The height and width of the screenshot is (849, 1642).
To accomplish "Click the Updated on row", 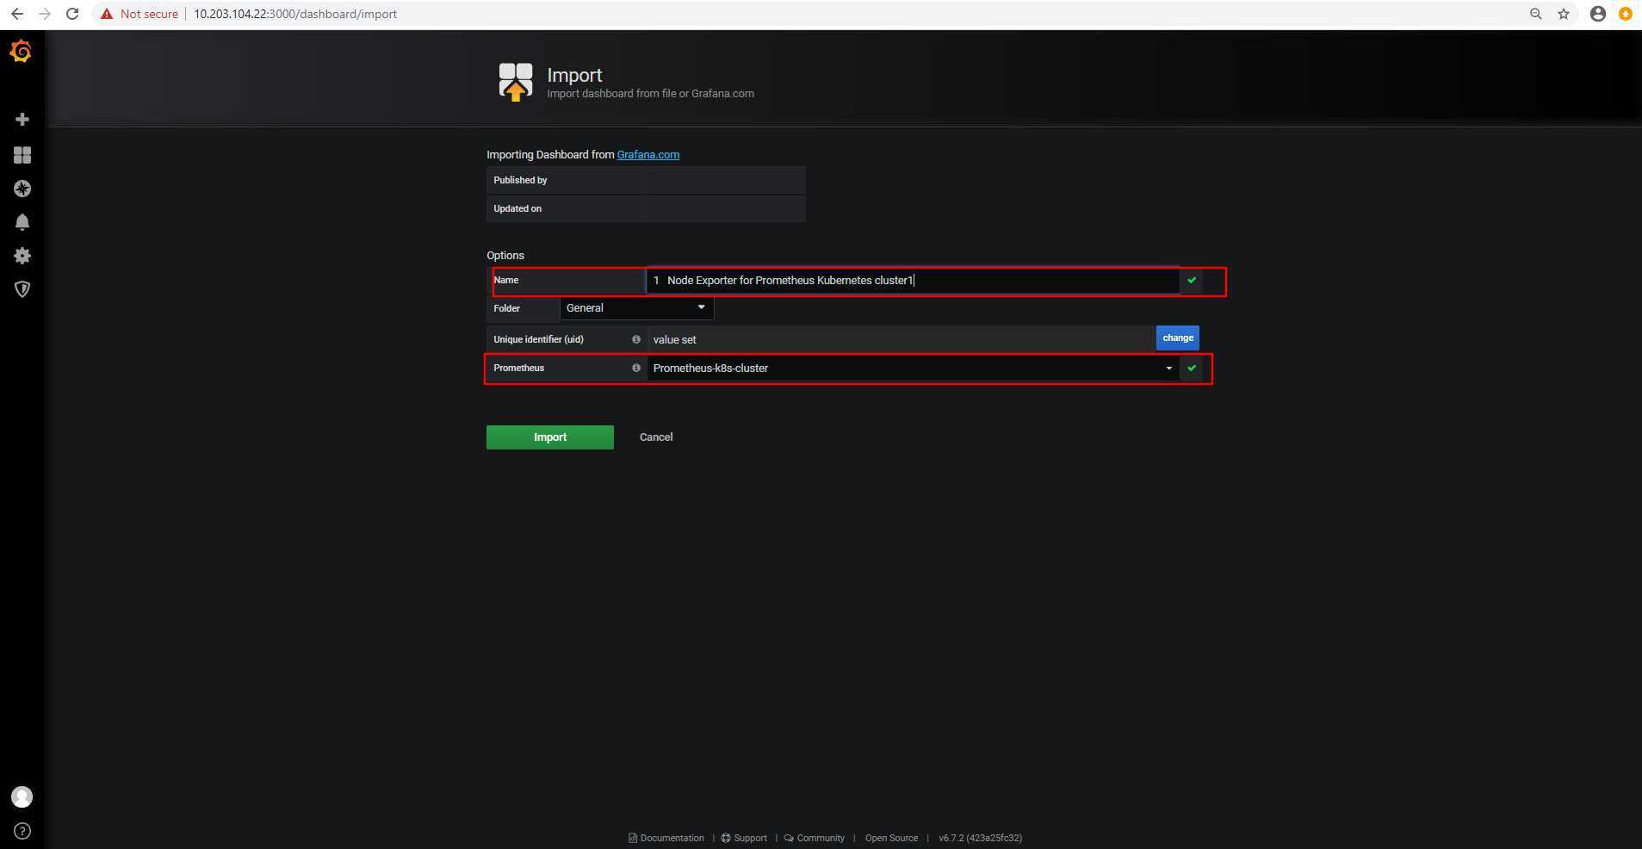I will (x=646, y=208).
